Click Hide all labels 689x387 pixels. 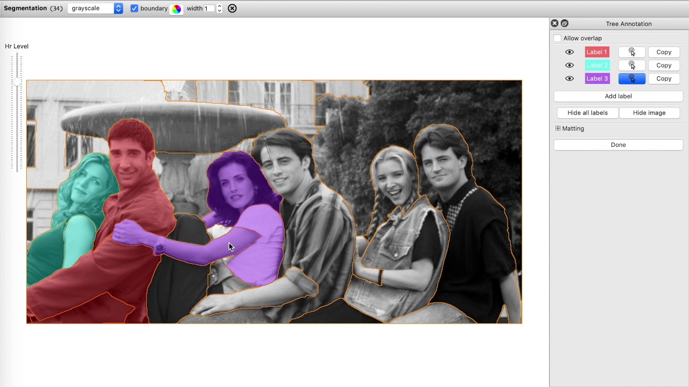click(x=587, y=113)
